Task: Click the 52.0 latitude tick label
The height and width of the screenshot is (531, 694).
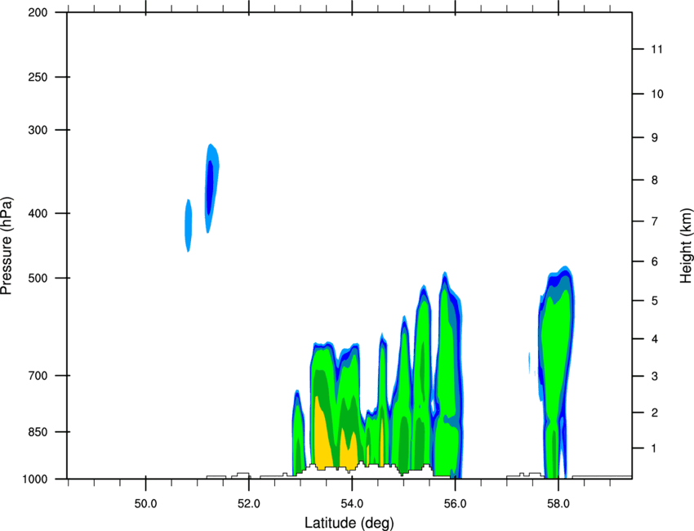Action: 249,504
